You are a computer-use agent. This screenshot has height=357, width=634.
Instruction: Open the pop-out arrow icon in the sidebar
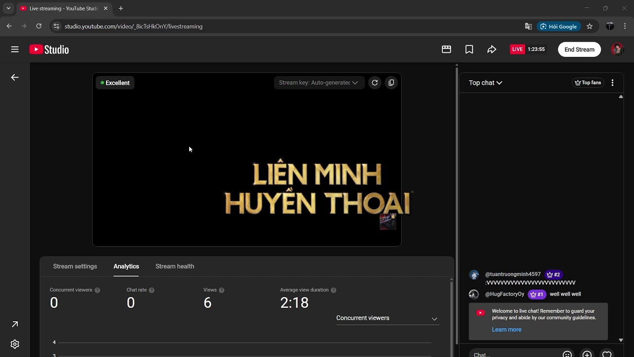pos(15,324)
